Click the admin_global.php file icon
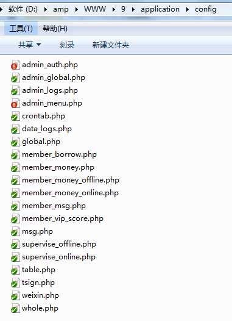 15,78
